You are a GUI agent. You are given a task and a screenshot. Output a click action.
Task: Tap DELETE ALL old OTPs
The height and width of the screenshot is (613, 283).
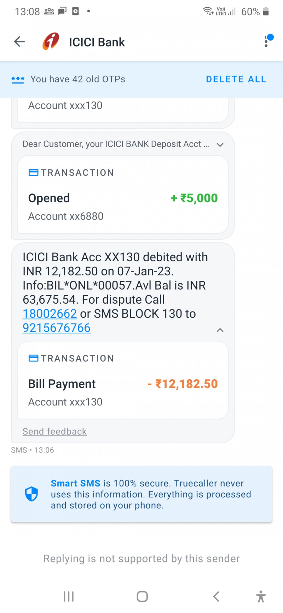click(236, 79)
